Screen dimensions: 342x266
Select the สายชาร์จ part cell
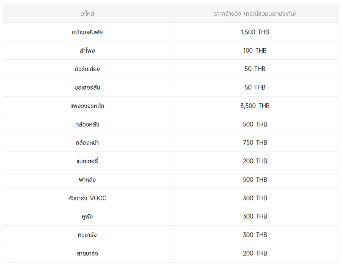coord(87,253)
